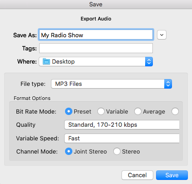Click the Save As filename field

96,35
